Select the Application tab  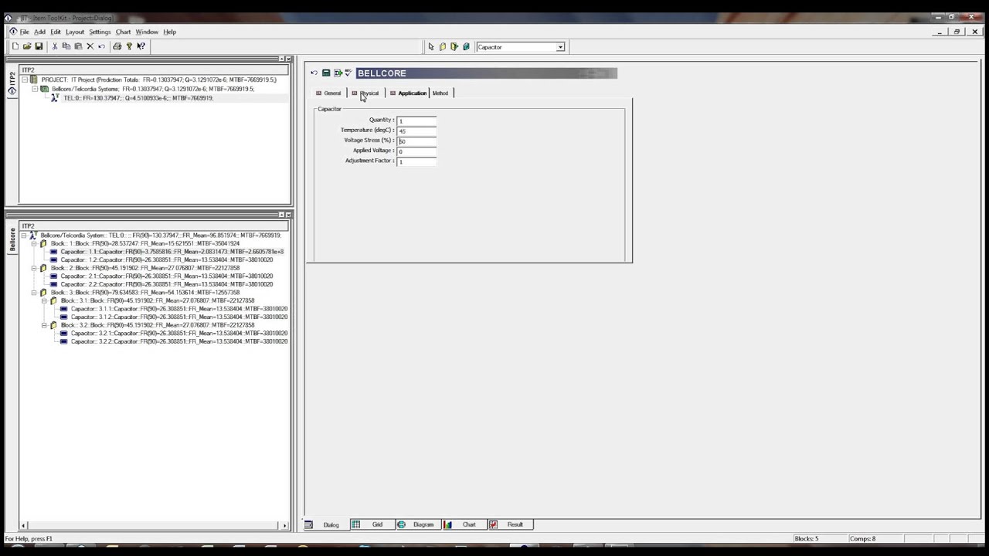tap(408, 93)
